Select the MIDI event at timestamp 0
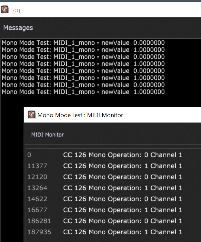This screenshot has height=242, width=201. [x=122, y=155]
